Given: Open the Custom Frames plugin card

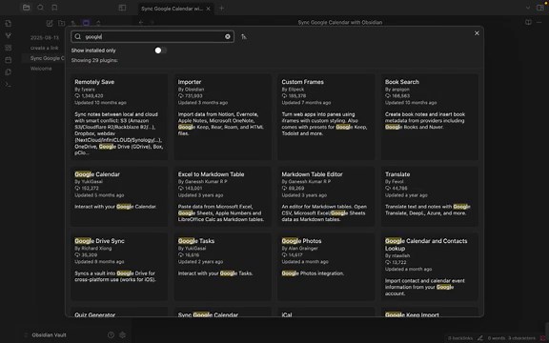Looking at the screenshot, I should (326, 117).
